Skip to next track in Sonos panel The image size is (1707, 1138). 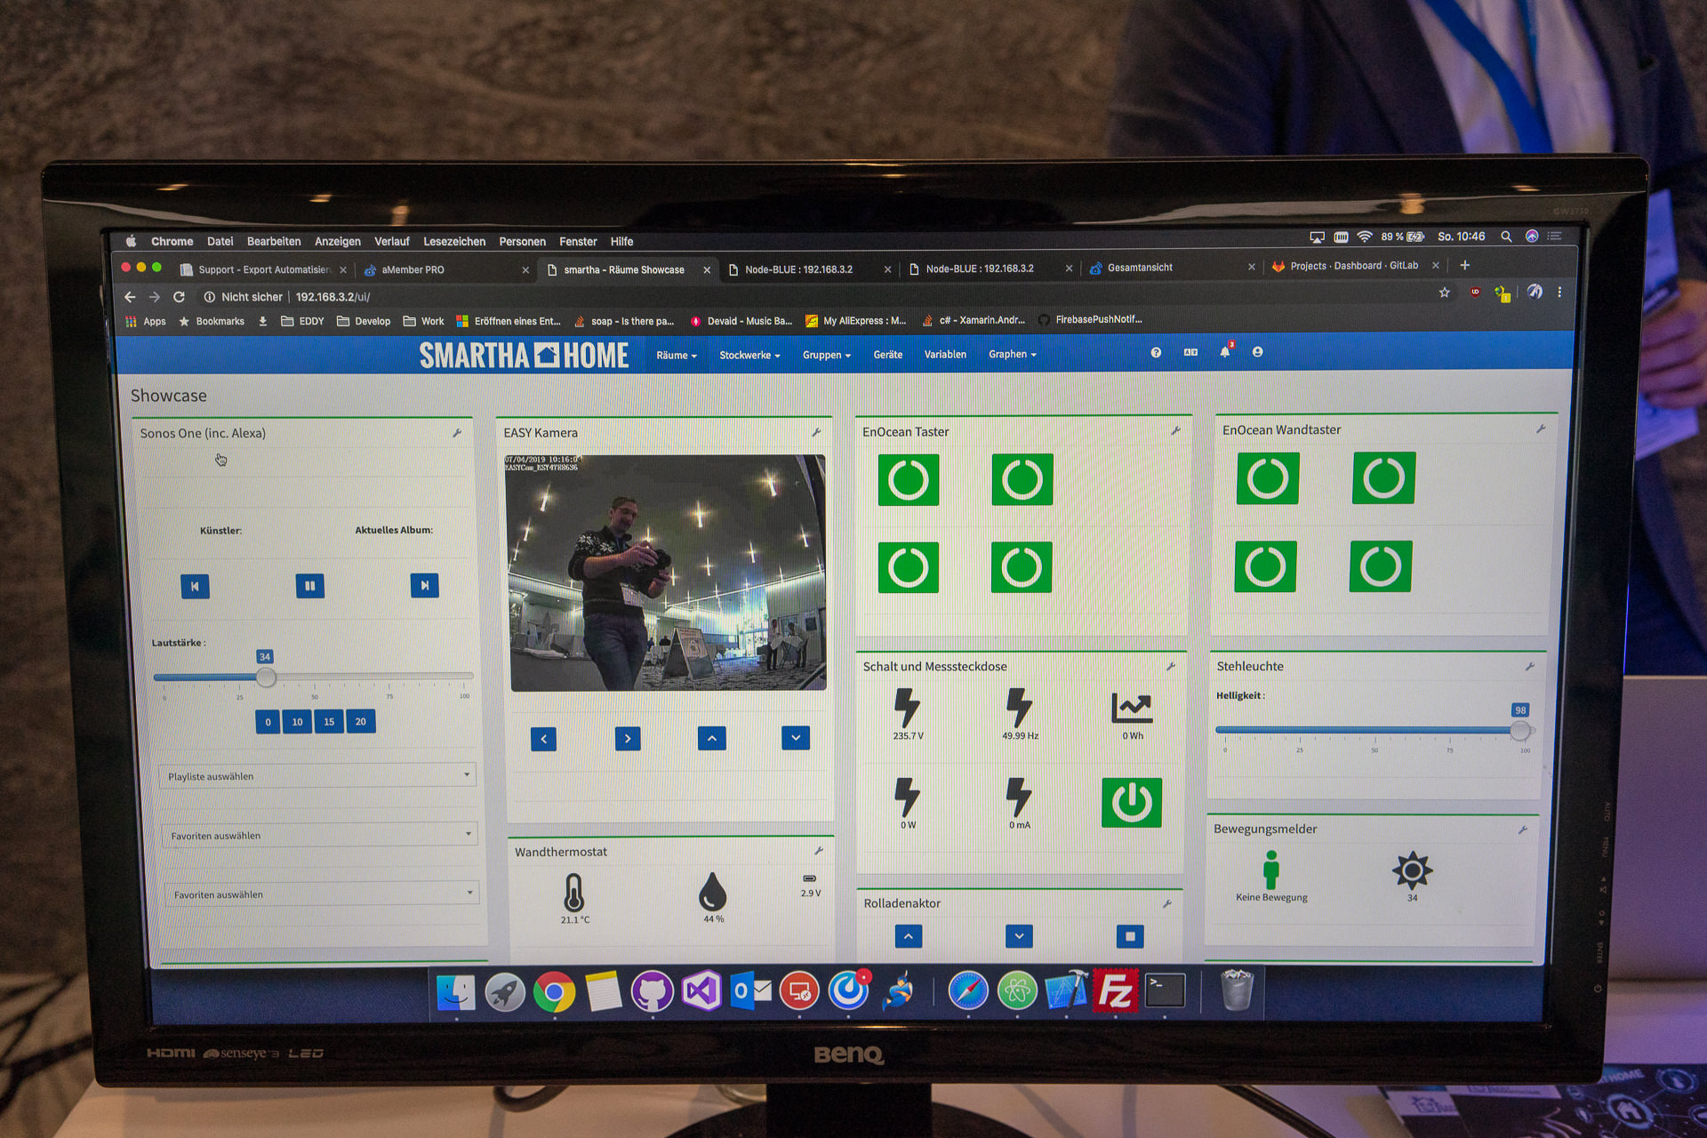click(424, 585)
